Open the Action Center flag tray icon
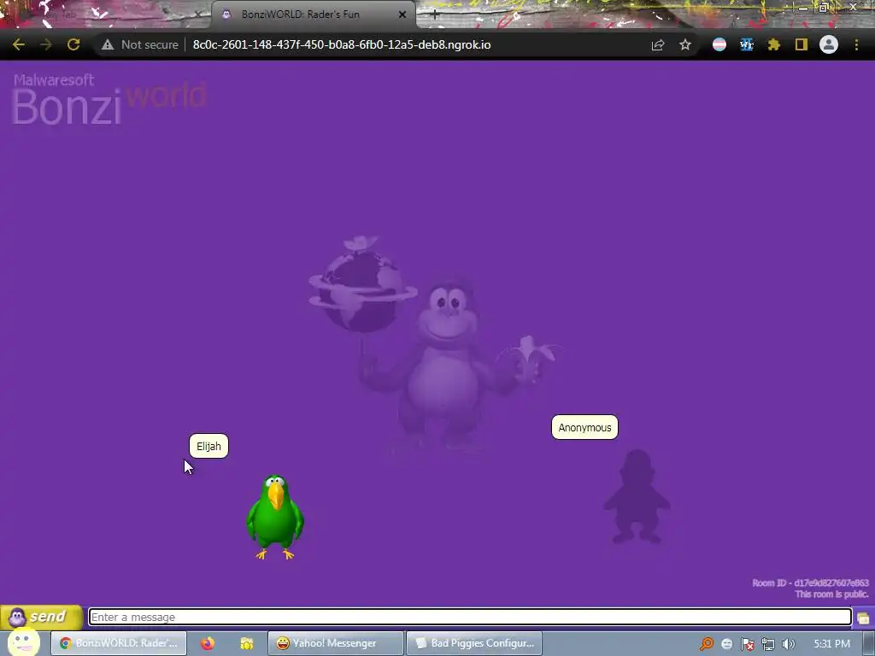Image resolution: width=875 pixels, height=656 pixels. click(747, 644)
